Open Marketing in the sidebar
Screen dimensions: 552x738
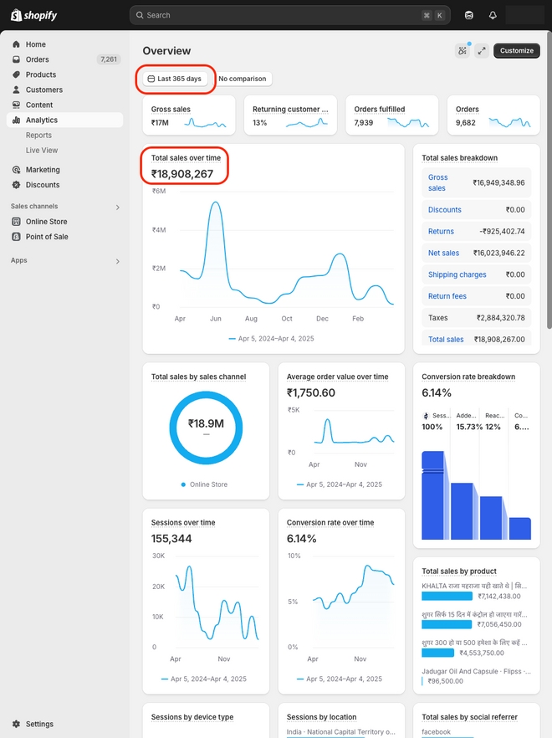41,169
